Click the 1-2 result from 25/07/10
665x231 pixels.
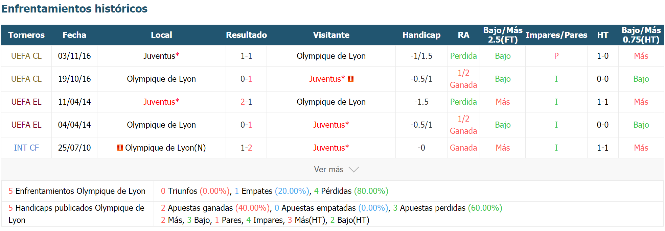(x=246, y=148)
